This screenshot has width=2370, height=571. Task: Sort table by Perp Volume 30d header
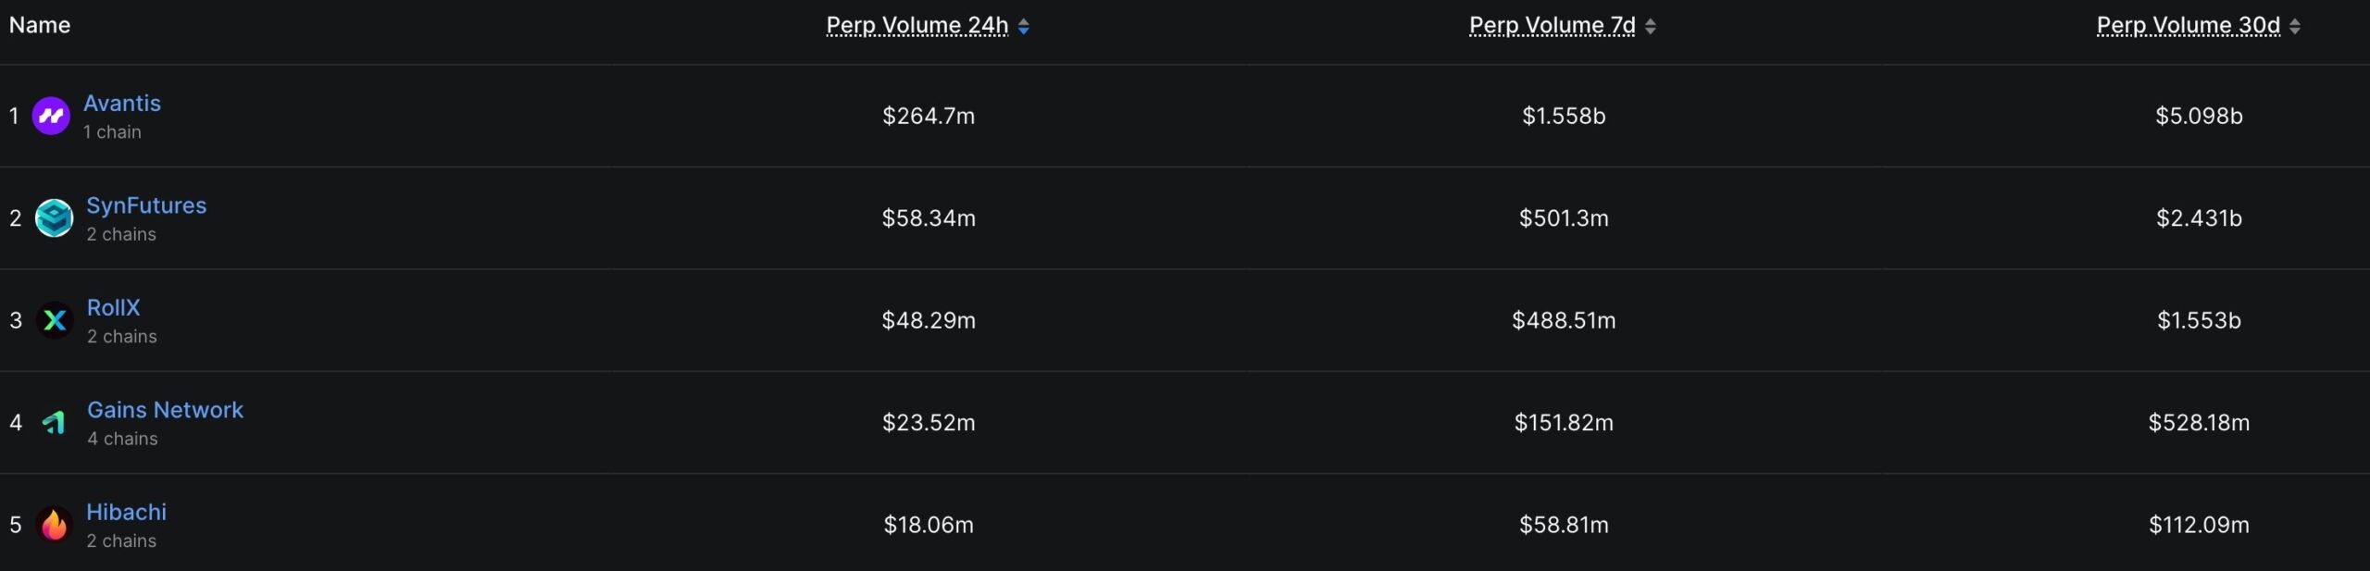point(2188,26)
